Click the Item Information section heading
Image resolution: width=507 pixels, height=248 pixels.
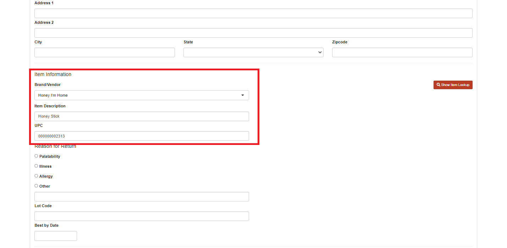pyautogui.click(x=53, y=74)
